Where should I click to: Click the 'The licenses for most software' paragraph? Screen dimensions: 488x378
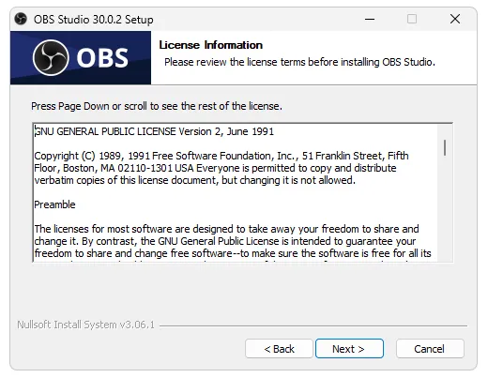tap(233, 241)
